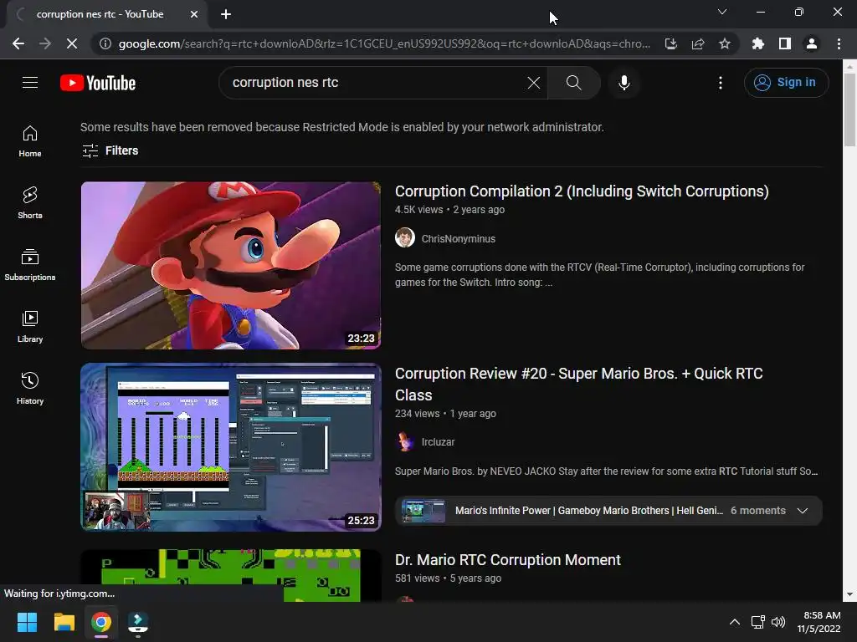Viewport: 857px width, 642px height.
Task: Open Corruption Review #20 title link
Action: (579, 384)
